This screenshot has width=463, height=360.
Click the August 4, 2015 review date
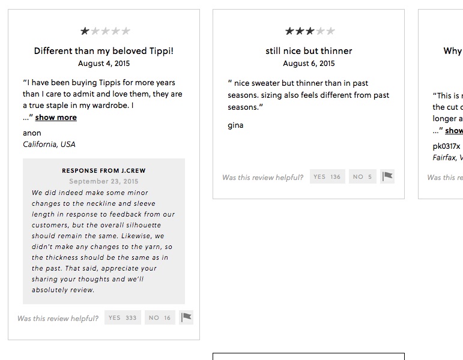coord(104,63)
